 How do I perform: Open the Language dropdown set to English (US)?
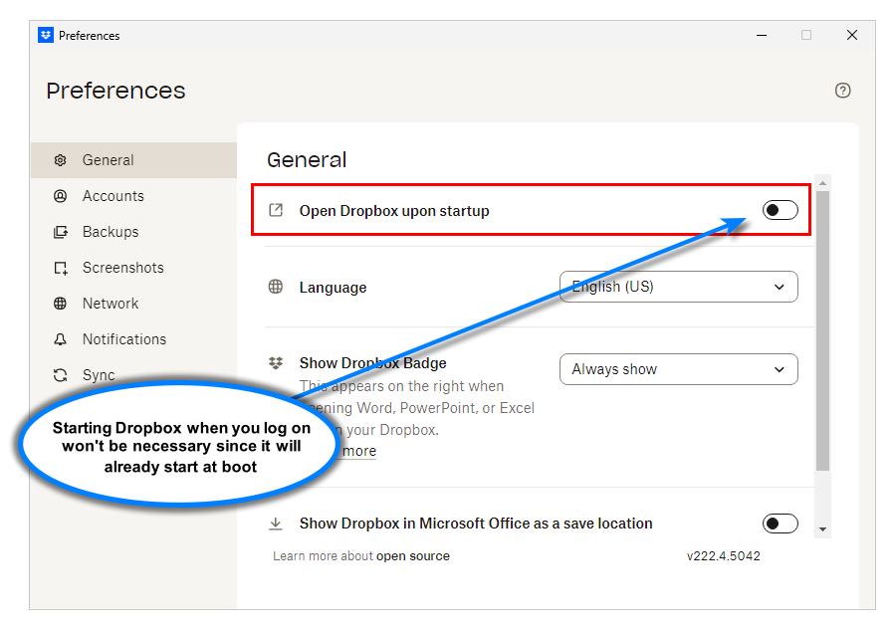point(678,287)
